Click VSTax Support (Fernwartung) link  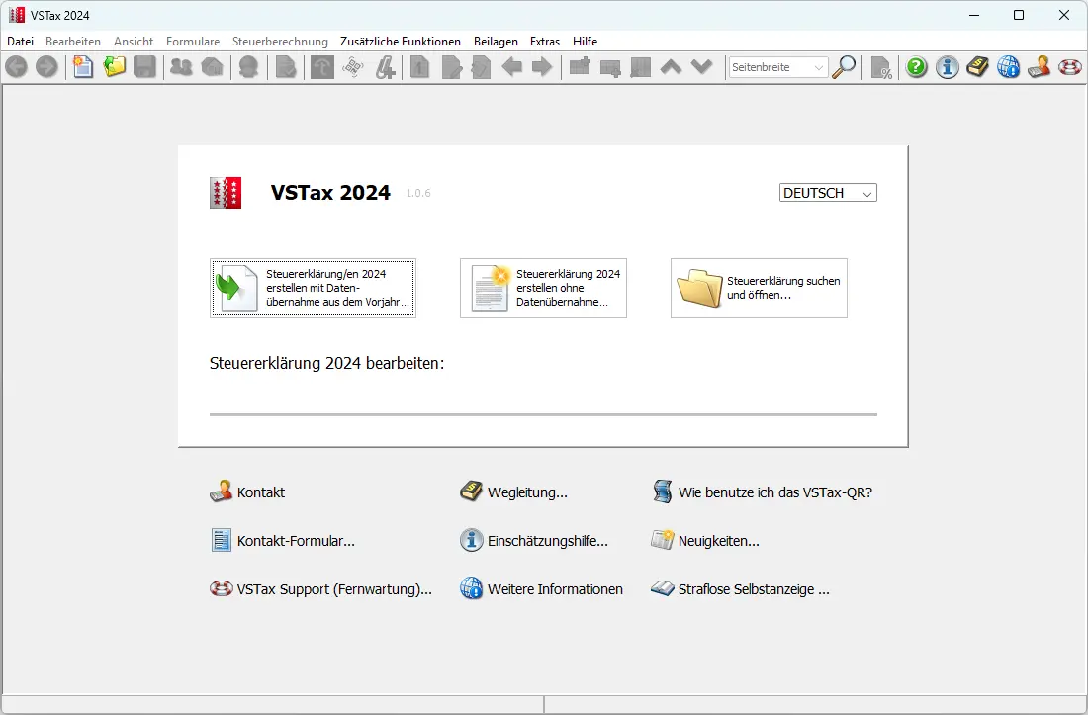click(333, 589)
